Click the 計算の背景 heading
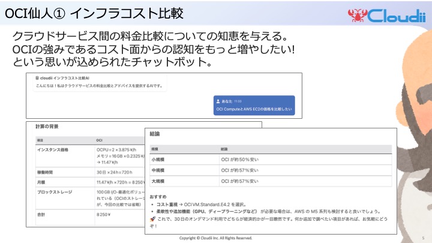The height and width of the screenshot is (243, 432). coord(47,127)
